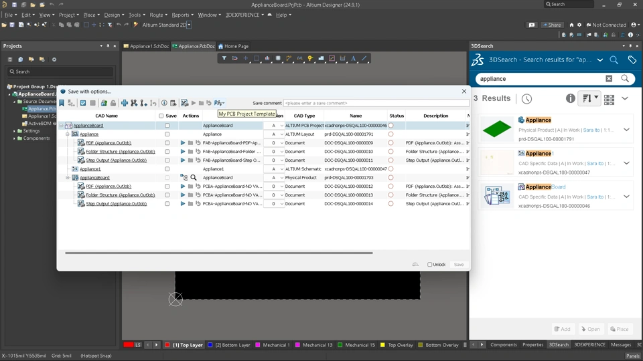Run PDF output for FAB-ApplianceBoard-PDF row
The height and width of the screenshot is (361, 643).
pyautogui.click(x=182, y=143)
